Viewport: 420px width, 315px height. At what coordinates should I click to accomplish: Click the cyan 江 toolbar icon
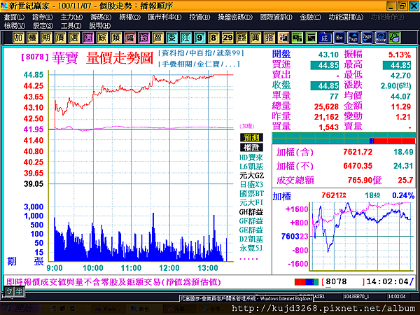[185, 38]
